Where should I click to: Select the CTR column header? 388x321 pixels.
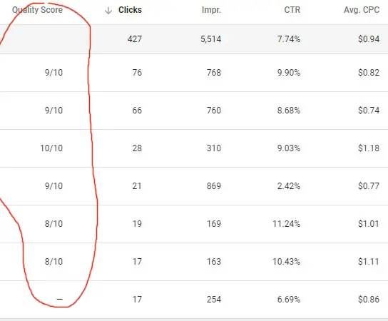[292, 10]
